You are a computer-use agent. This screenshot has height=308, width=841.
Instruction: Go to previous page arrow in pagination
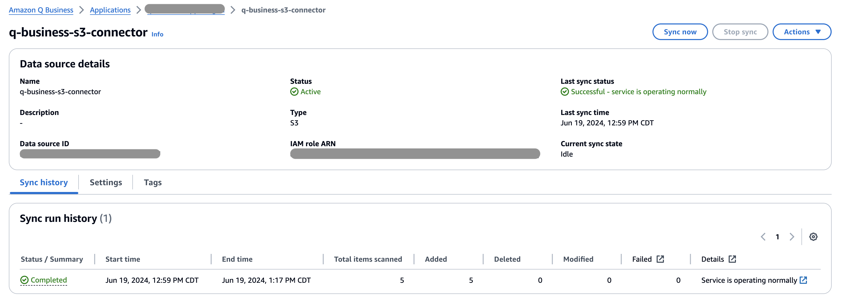[763, 237]
